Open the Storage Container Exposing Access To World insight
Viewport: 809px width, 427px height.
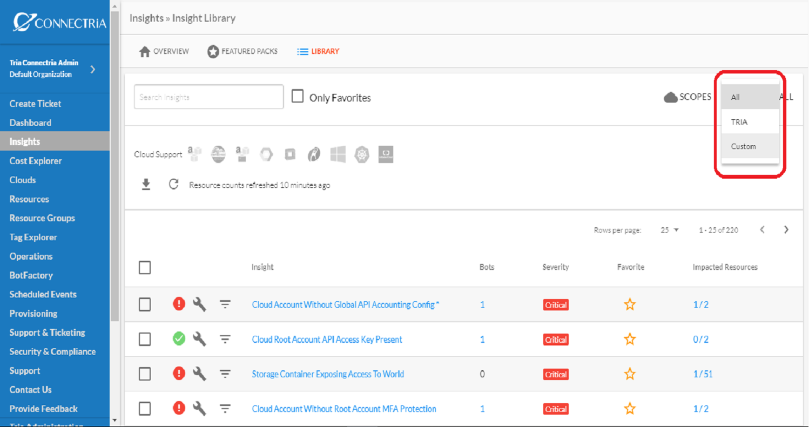328,374
